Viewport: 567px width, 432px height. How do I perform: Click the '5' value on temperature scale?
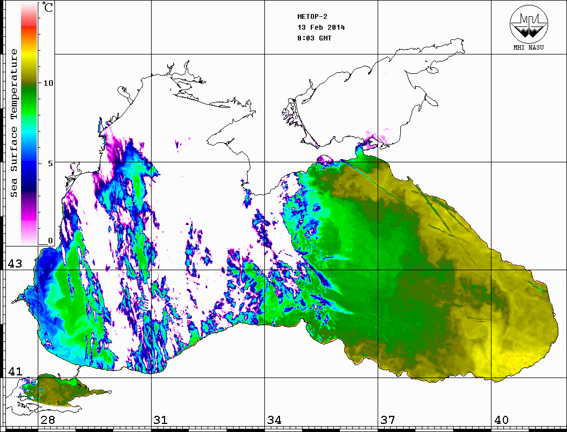(51, 163)
